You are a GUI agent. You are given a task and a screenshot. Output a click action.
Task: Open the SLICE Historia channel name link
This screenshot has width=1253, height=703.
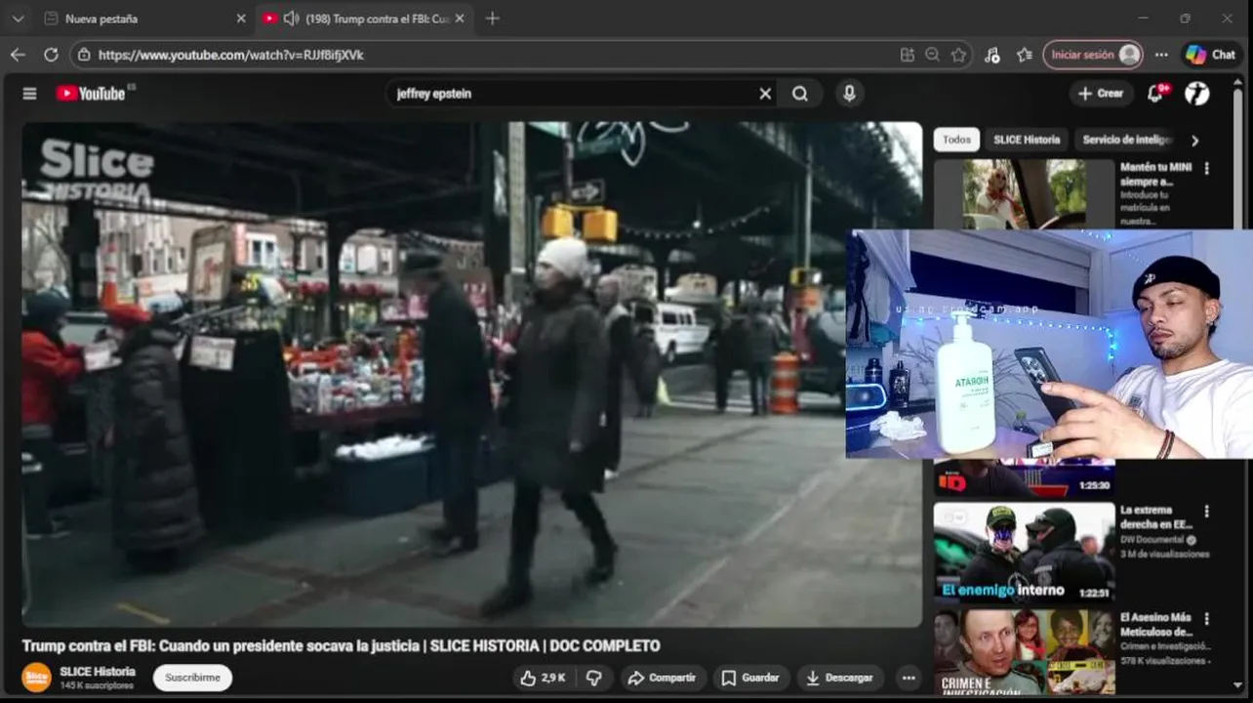pyautogui.click(x=98, y=672)
